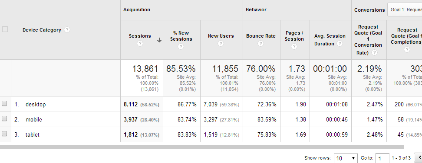The width and height of the screenshot is (422, 163).
Task: Open the desktop device category link
Action: click(36, 105)
